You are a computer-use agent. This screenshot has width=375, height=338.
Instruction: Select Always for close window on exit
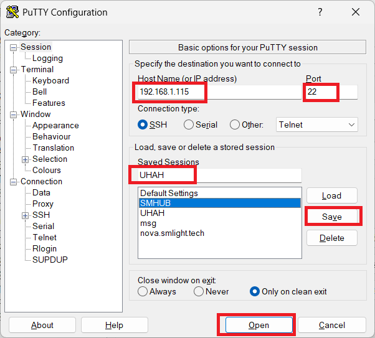(x=143, y=291)
